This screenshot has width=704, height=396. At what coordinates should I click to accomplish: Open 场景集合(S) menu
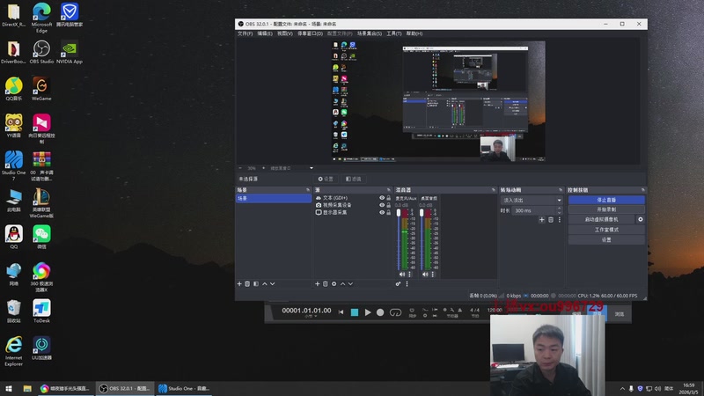point(370,33)
